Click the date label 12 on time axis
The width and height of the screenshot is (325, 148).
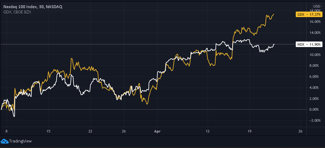208,131
